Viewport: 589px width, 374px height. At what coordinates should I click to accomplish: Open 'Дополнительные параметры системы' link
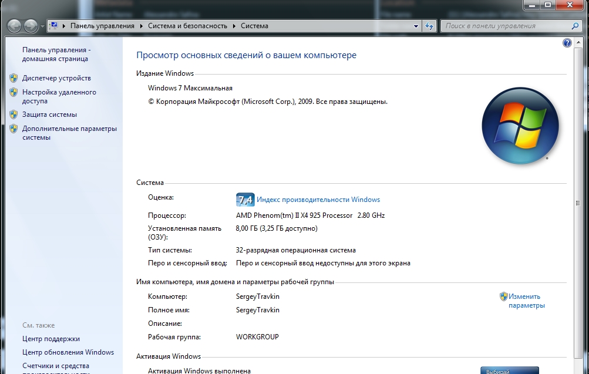pos(69,133)
